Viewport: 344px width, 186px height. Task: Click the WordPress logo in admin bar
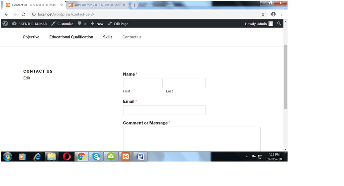5,23
